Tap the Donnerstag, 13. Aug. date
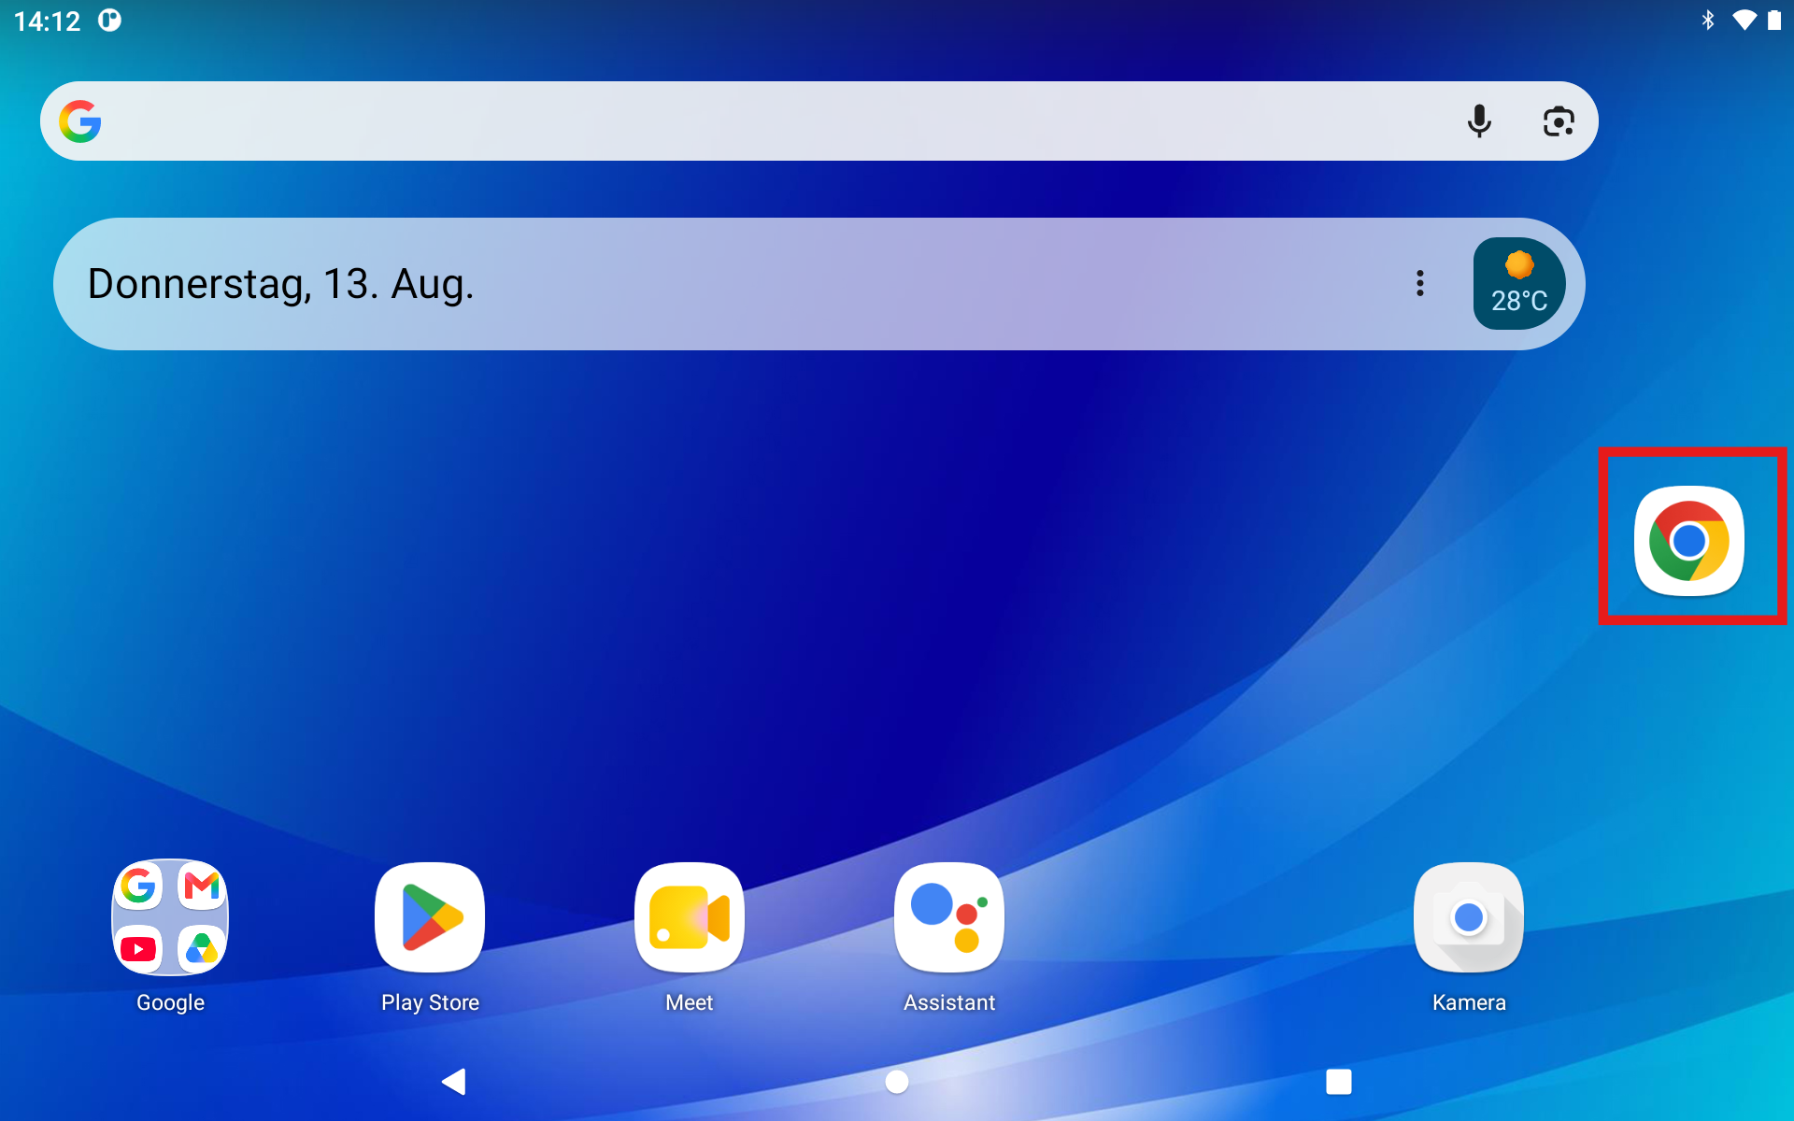Screen dimensions: 1794x1121 [x=280, y=284]
